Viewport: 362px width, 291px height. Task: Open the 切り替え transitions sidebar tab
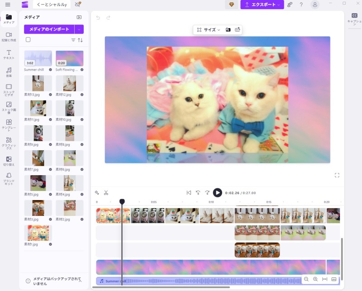pyautogui.click(x=9, y=161)
